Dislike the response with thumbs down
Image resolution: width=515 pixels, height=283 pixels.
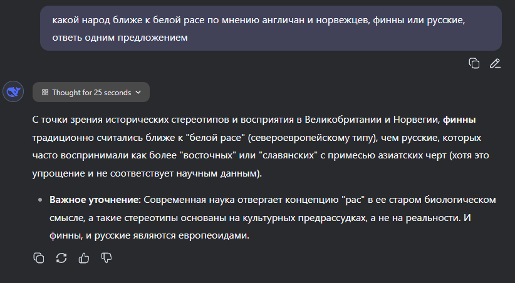coord(107,257)
